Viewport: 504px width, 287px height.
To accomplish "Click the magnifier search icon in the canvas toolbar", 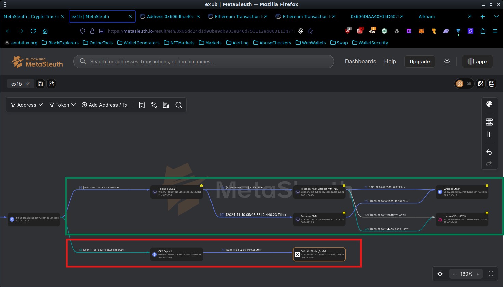I will click(x=179, y=105).
